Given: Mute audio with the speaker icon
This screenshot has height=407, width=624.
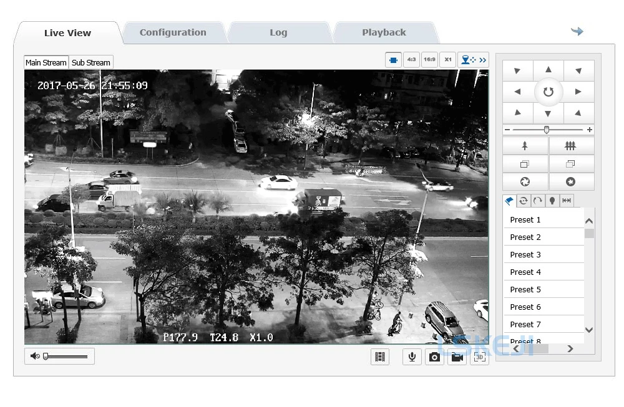Looking at the screenshot, I should tap(34, 356).
